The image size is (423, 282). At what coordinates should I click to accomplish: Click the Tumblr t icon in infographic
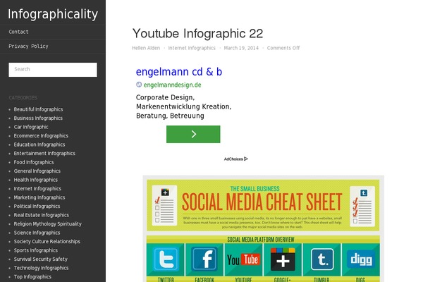pyautogui.click(x=322, y=259)
